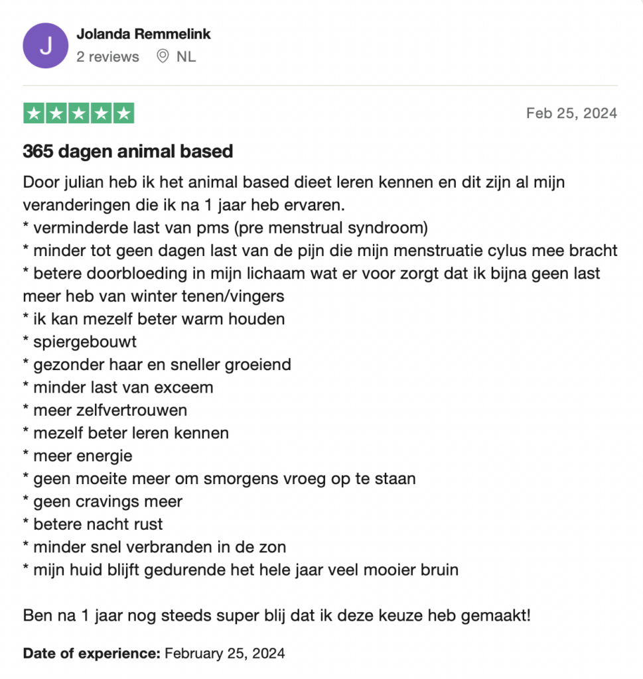643x679 pixels.
Task: Open the "365 dagen animal based" review title
Action: point(127,152)
